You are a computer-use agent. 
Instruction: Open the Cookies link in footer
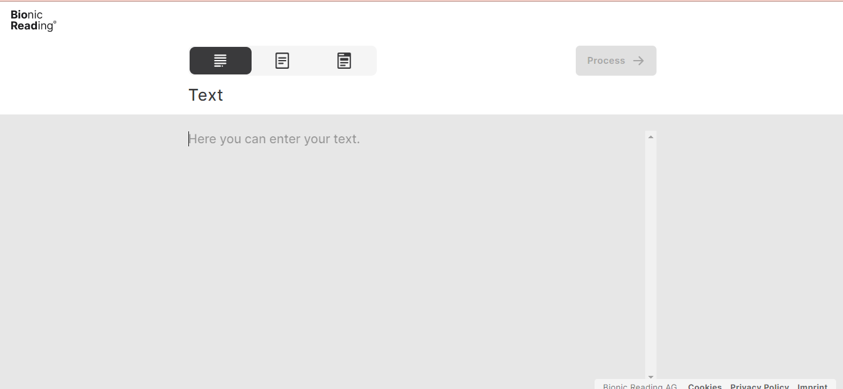[705, 386]
